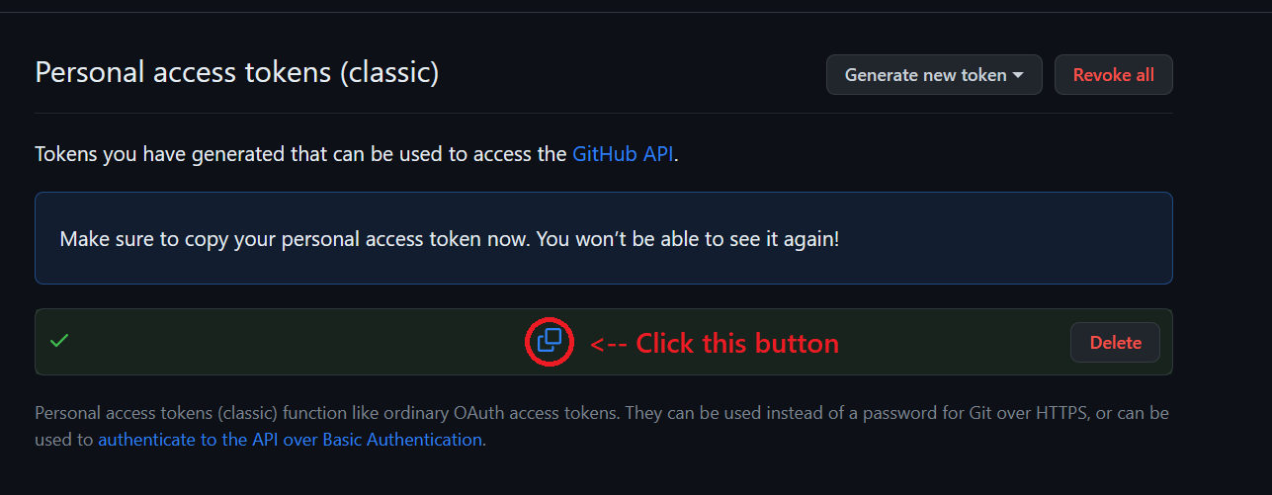Open the Generate new token dropdown
Image resolution: width=1272 pixels, height=495 pixels.
click(x=933, y=75)
